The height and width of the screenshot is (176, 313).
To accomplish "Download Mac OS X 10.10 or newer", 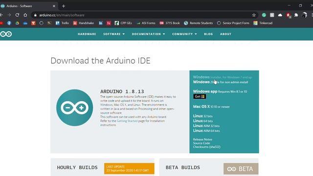I will [x=211, y=107].
